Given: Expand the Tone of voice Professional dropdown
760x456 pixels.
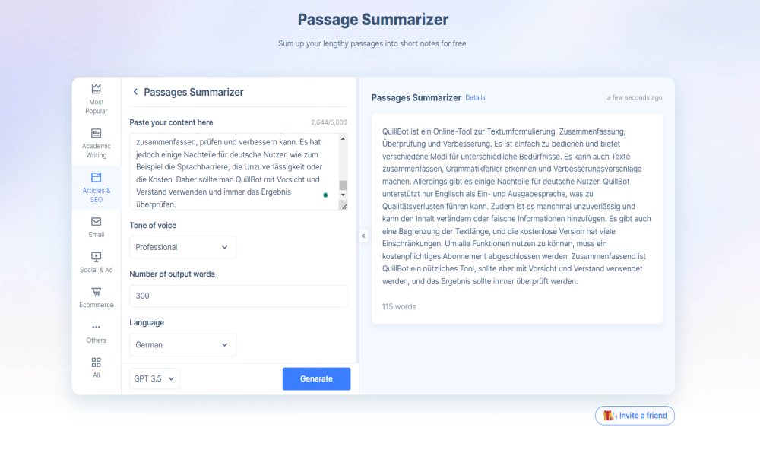Looking at the screenshot, I should click(182, 247).
